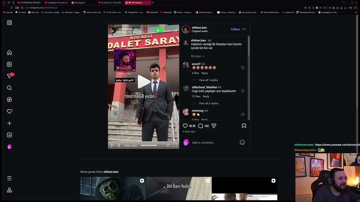Open Explore compass icon
Screen dimensions: 360x202
(9, 100)
